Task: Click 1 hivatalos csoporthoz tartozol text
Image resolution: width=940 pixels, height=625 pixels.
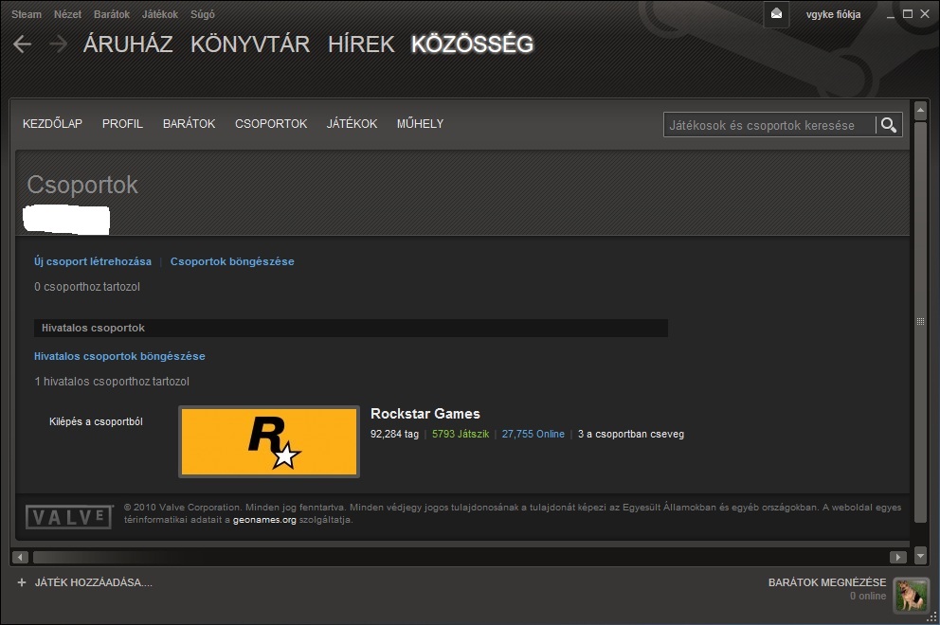Action: pos(112,381)
